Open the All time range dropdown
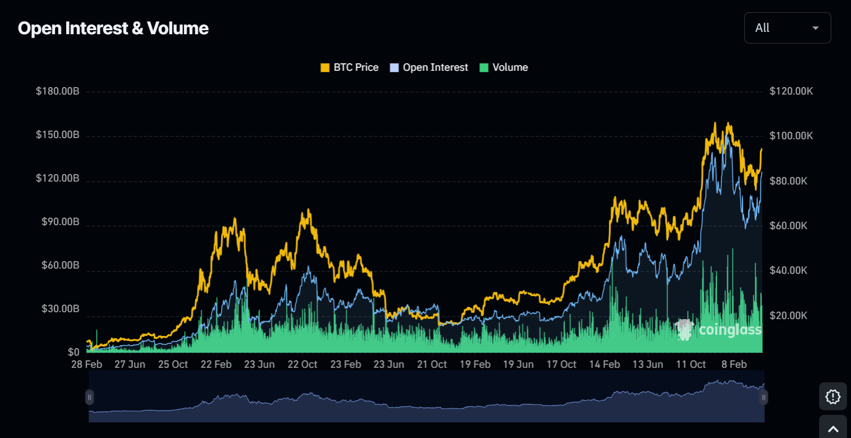 point(787,28)
